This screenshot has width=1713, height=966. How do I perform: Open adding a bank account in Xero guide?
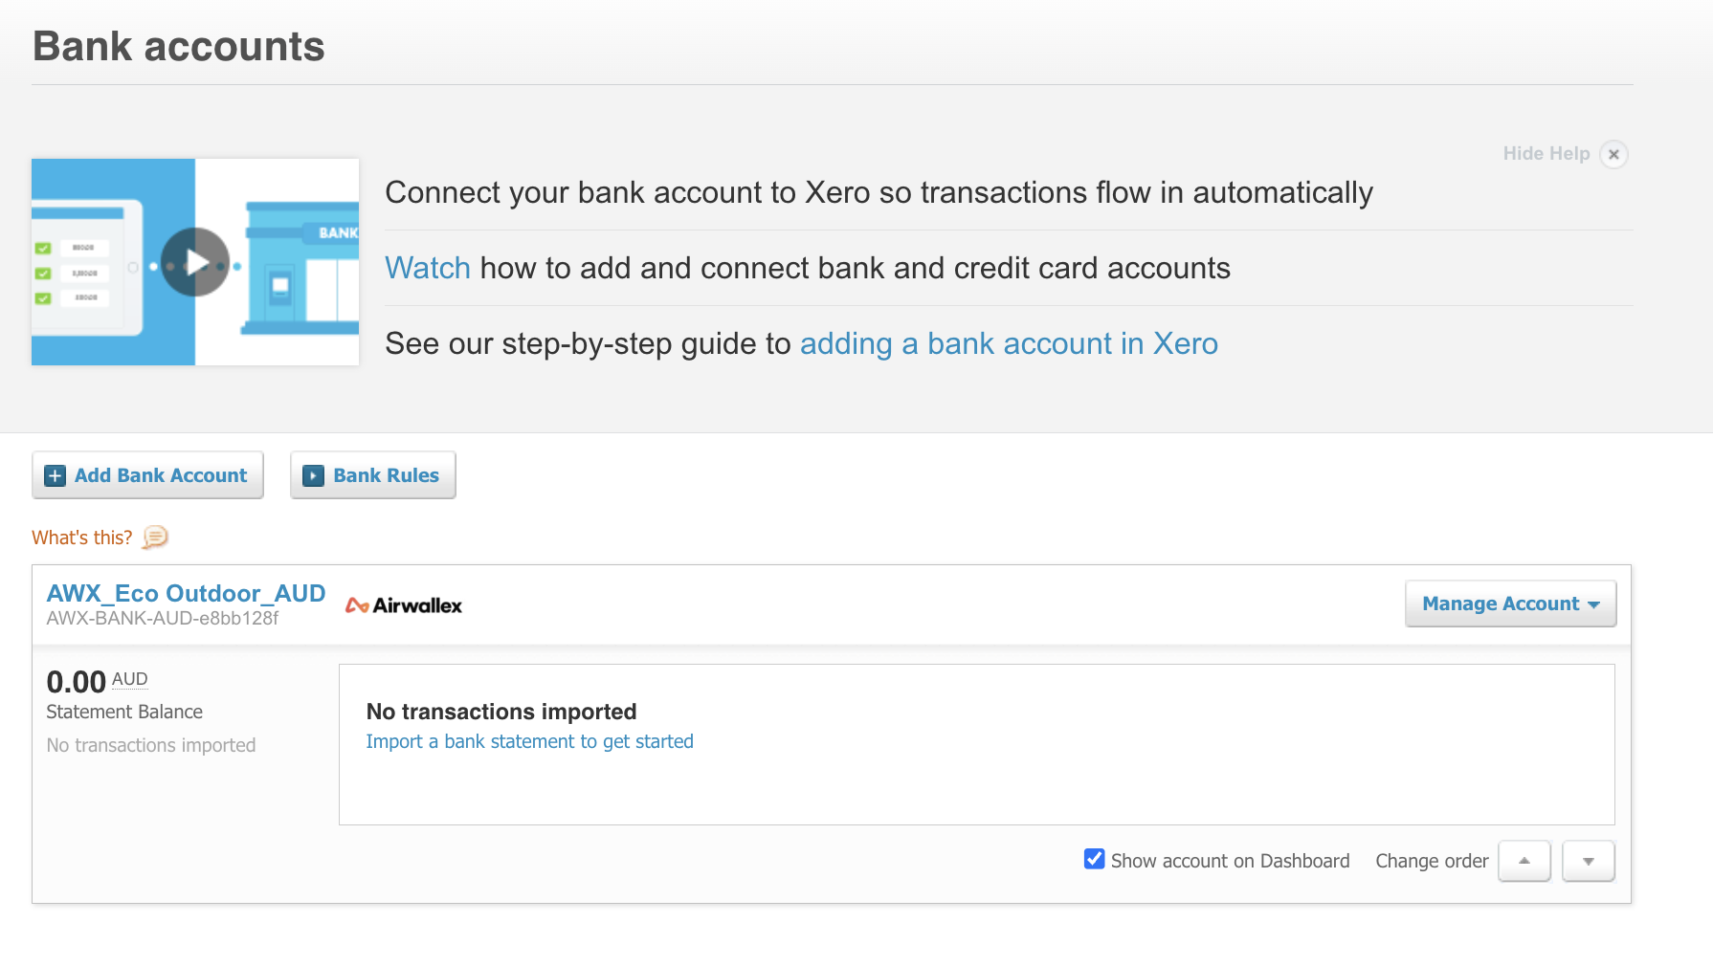pyautogui.click(x=1009, y=343)
